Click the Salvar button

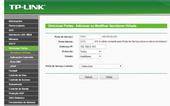coord(89,77)
